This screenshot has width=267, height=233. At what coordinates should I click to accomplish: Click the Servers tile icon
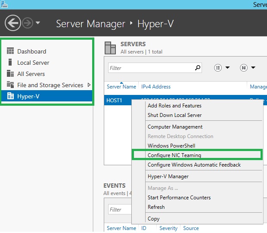110,48
